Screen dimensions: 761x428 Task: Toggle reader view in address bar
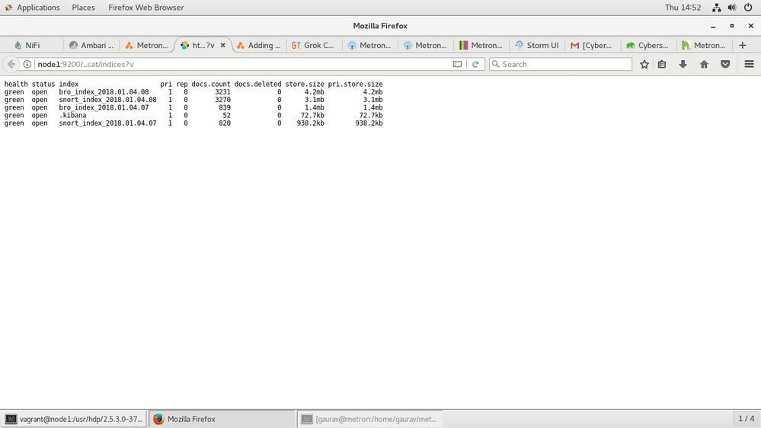click(457, 64)
